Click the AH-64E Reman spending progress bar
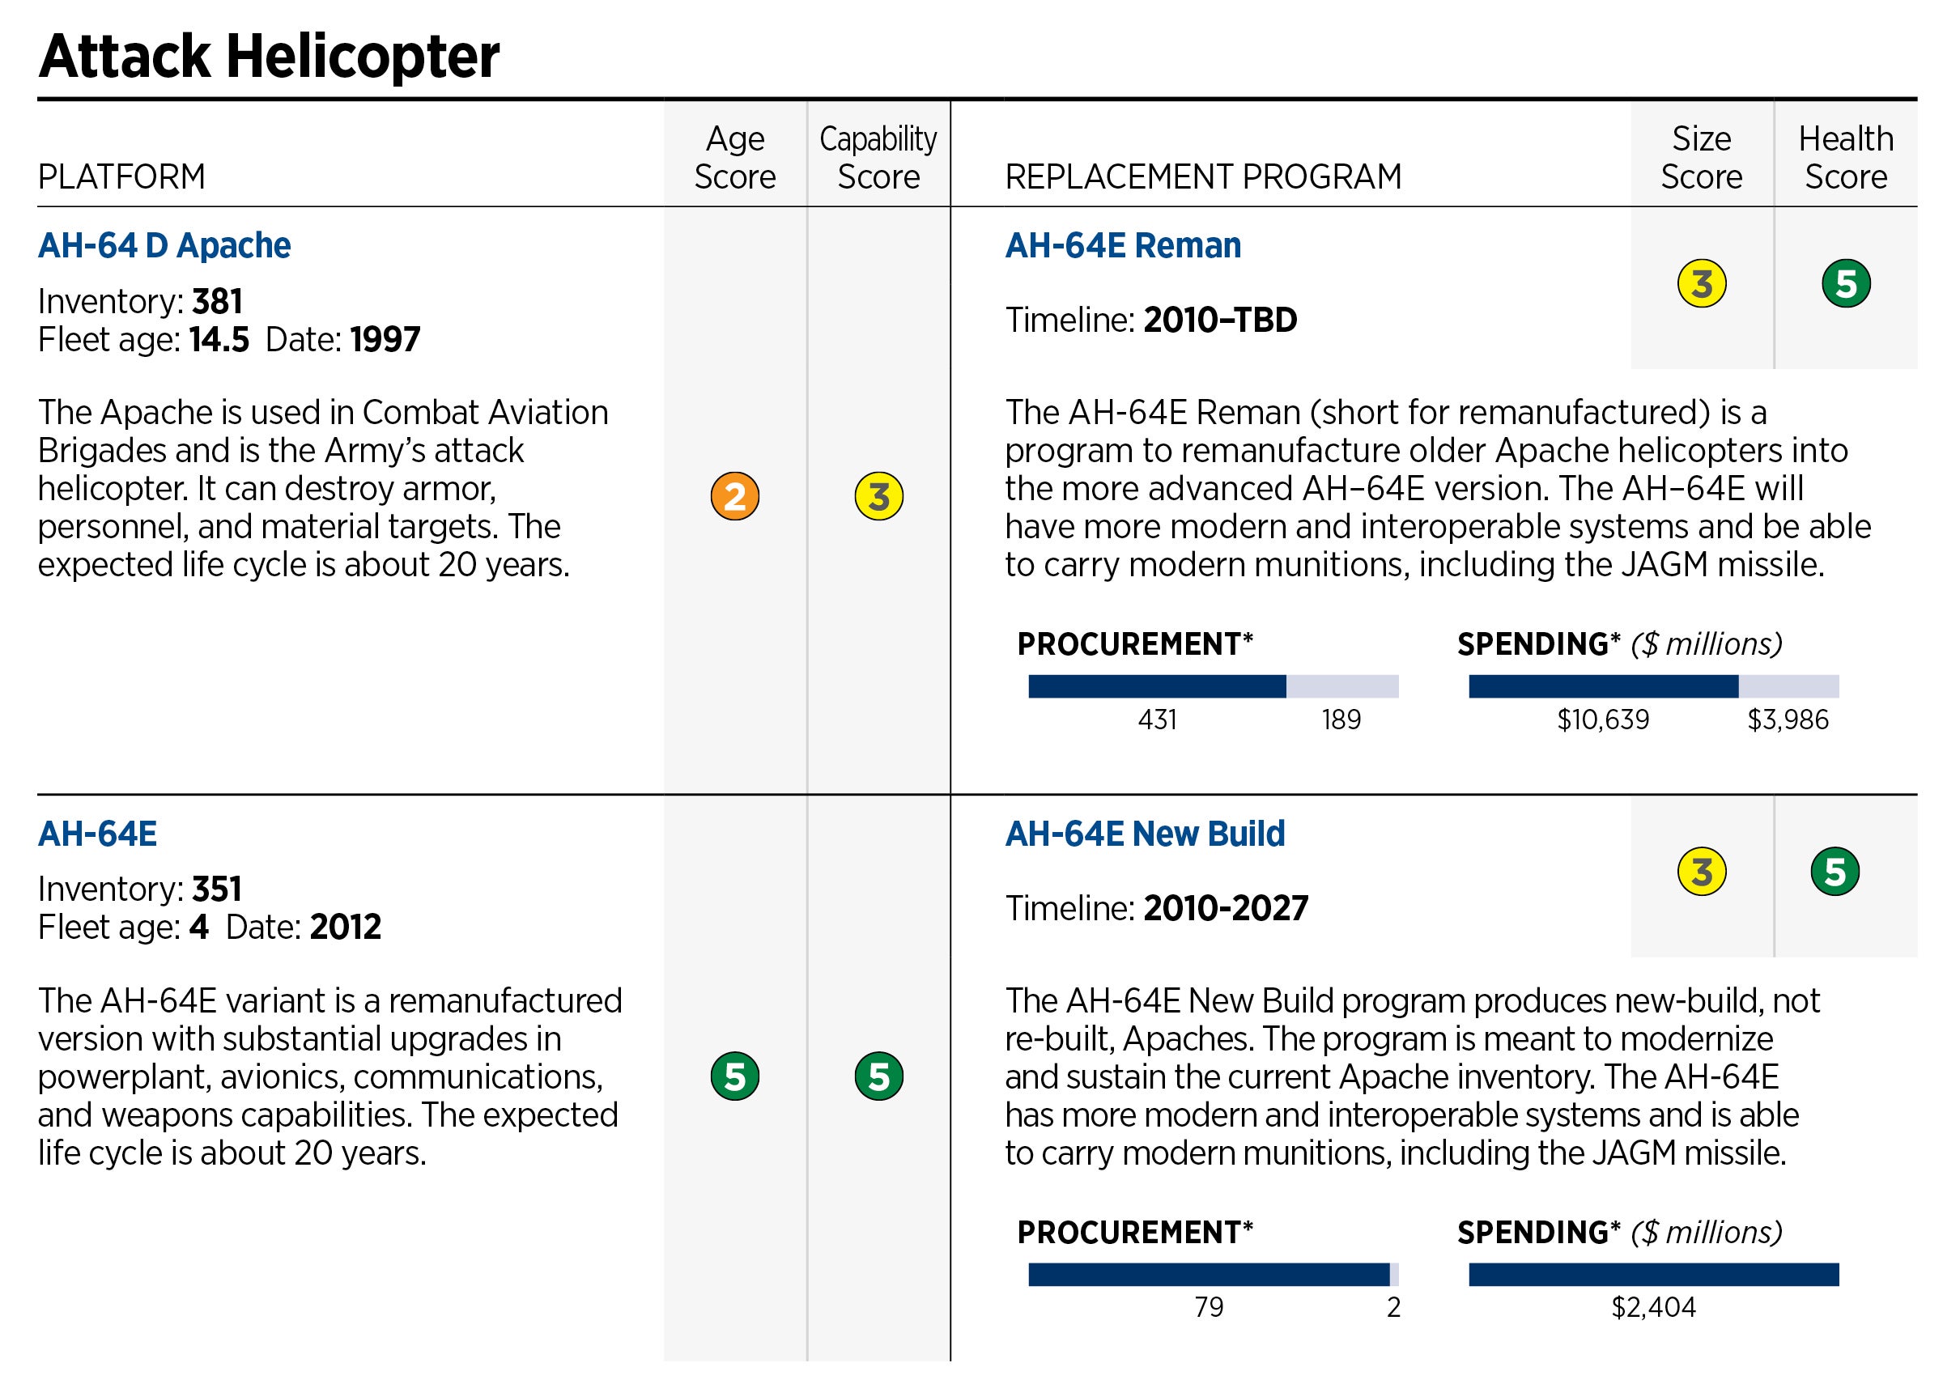 pyautogui.click(x=1653, y=686)
